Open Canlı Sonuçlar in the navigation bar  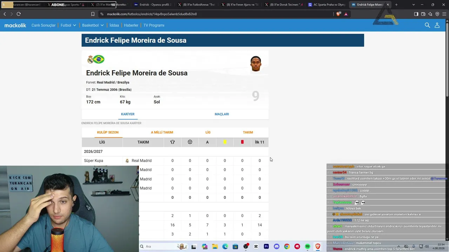[x=43, y=25]
